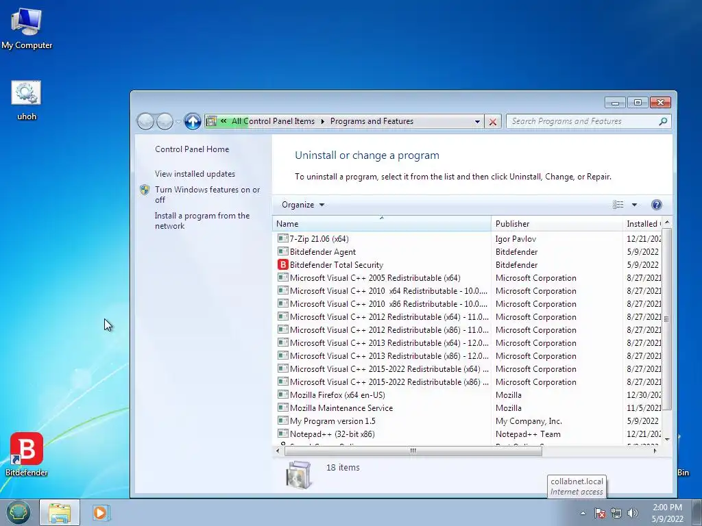Viewport: 702px width, 526px height.
Task: Open Windows Explorer from the taskbar
Action: click(x=60, y=512)
